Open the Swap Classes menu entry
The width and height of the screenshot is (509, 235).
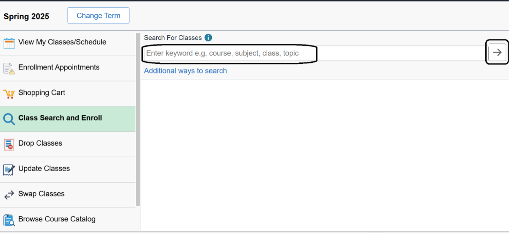coord(41,194)
